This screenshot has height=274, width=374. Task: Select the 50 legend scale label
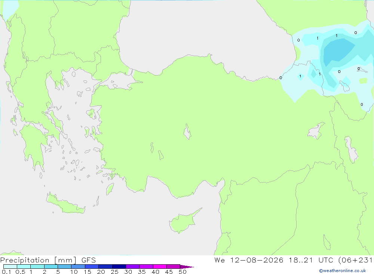[x=183, y=272]
